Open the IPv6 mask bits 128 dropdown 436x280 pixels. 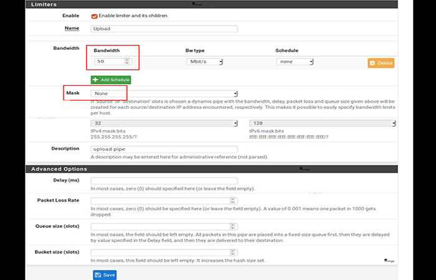click(323, 123)
